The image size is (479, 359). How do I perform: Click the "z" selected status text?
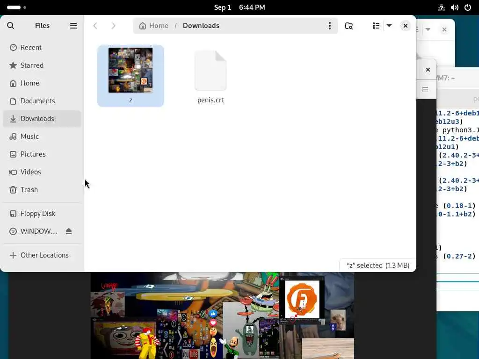point(378,266)
